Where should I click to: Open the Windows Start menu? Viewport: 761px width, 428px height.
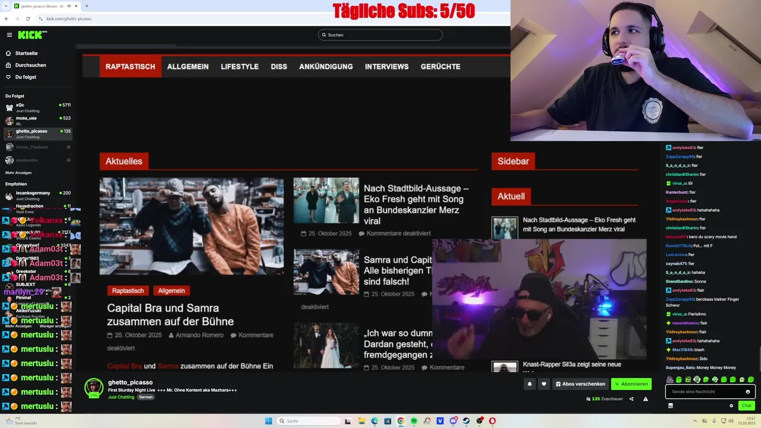(x=269, y=421)
